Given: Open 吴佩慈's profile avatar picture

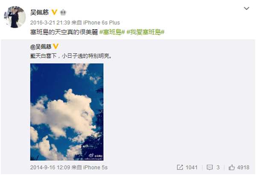Looking at the screenshot, I should [x=15, y=17].
